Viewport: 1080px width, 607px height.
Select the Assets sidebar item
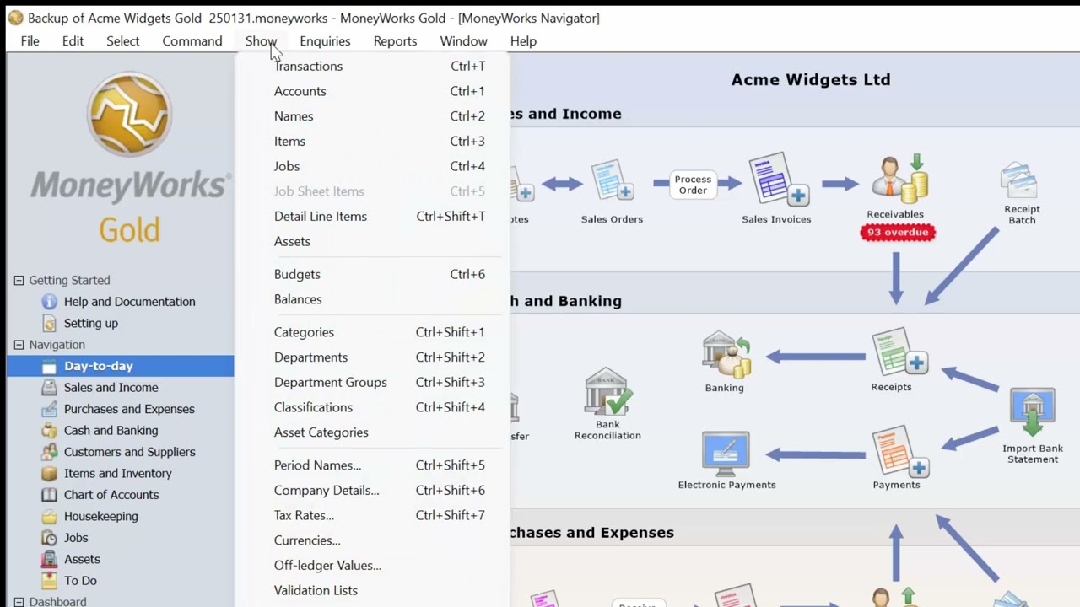click(x=82, y=559)
